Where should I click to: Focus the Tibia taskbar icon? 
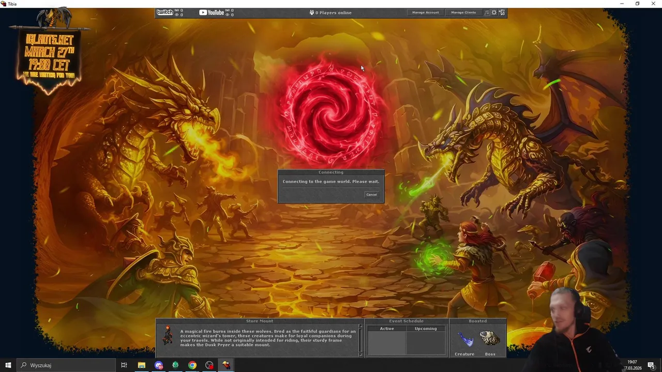pos(226,365)
